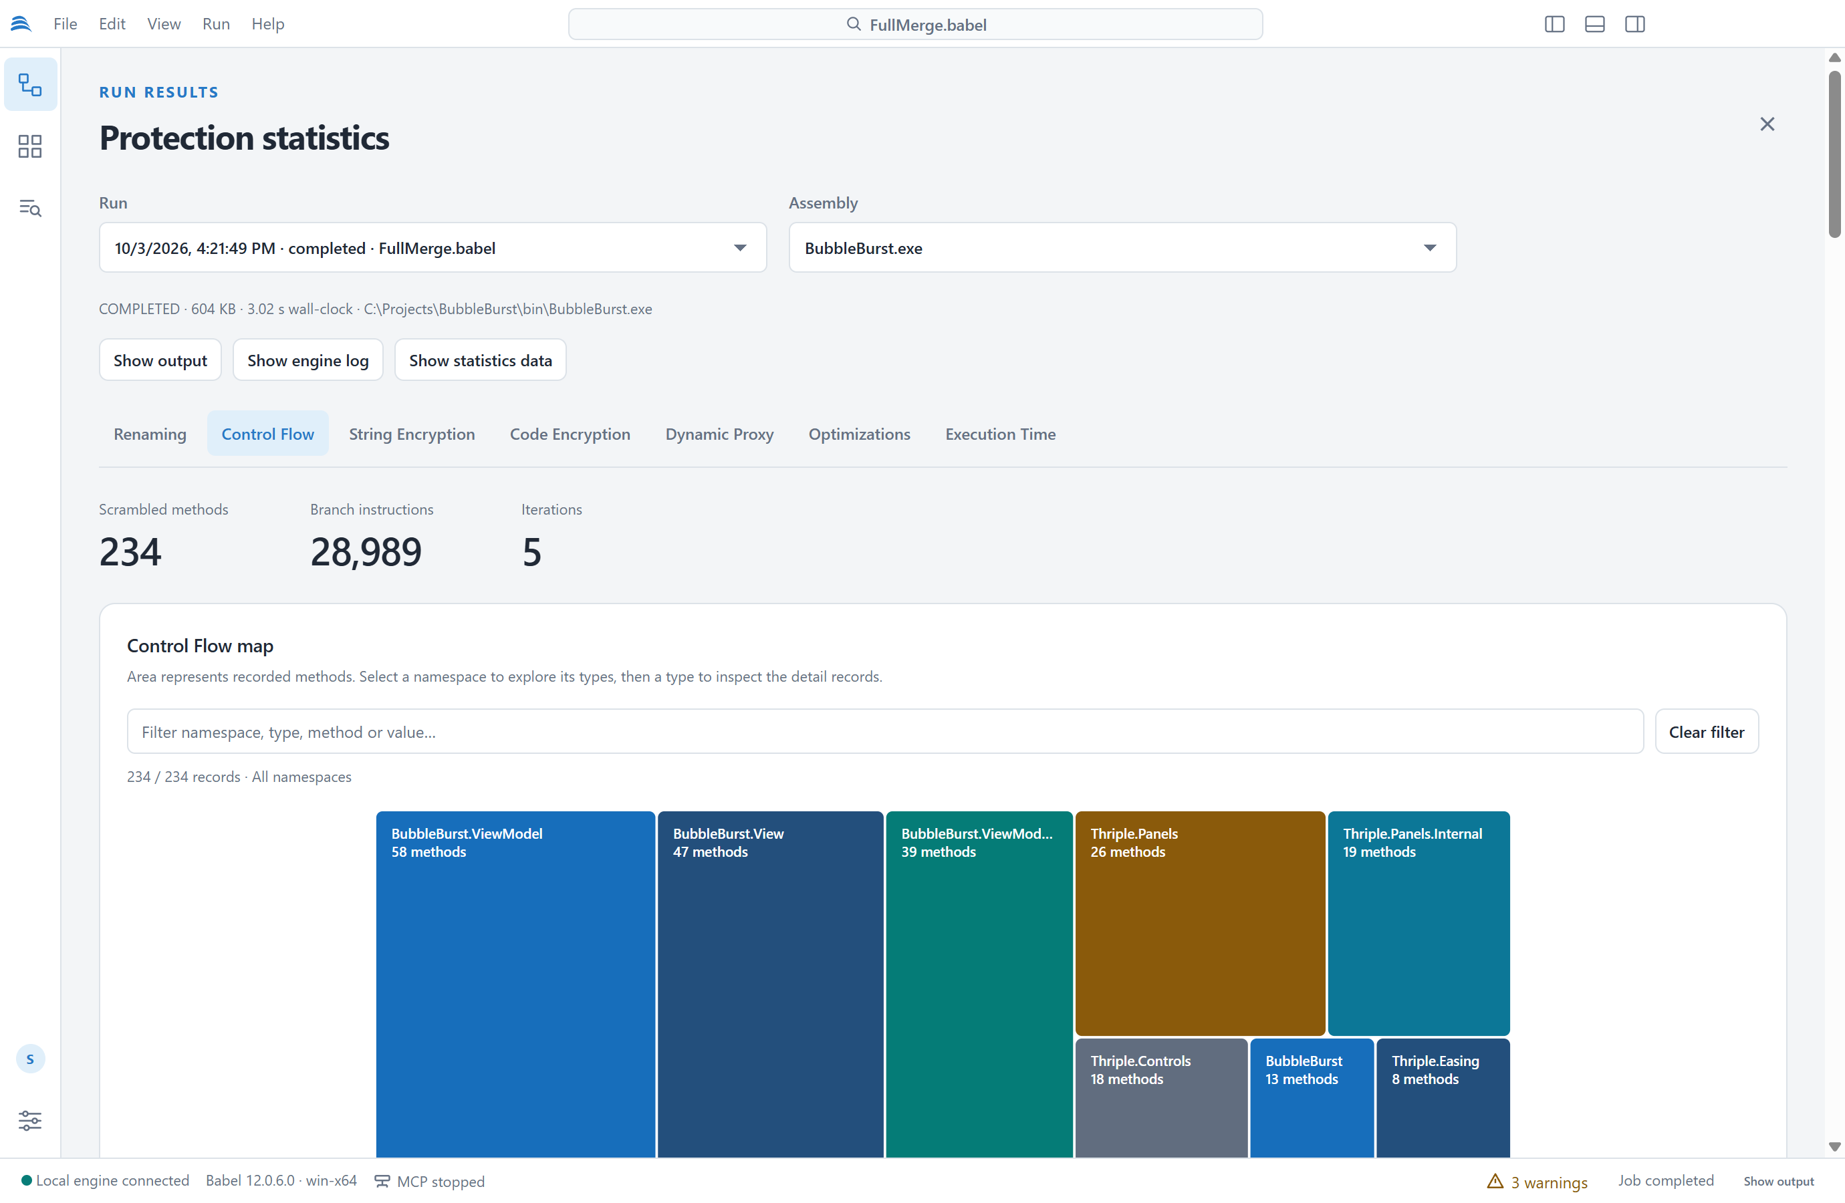This screenshot has height=1203, width=1845.
Task: Open the View menu
Action: coord(164,24)
